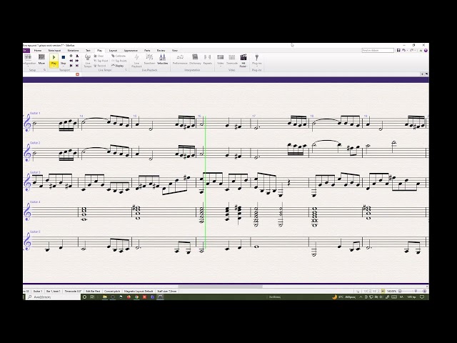This screenshot has width=457, height=343.
Task: Switch to the Appearance ribbon tab
Action: (x=131, y=51)
